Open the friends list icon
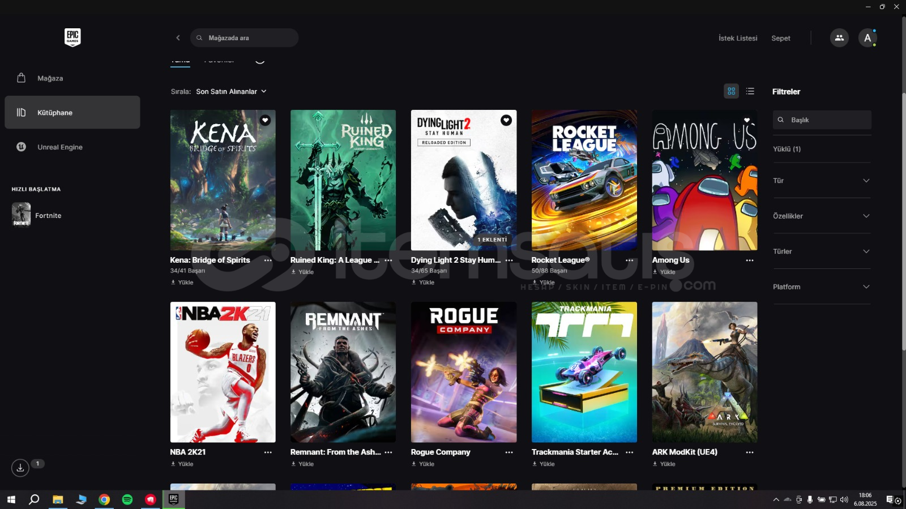Image resolution: width=906 pixels, height=509 pixels. (839, 38)
